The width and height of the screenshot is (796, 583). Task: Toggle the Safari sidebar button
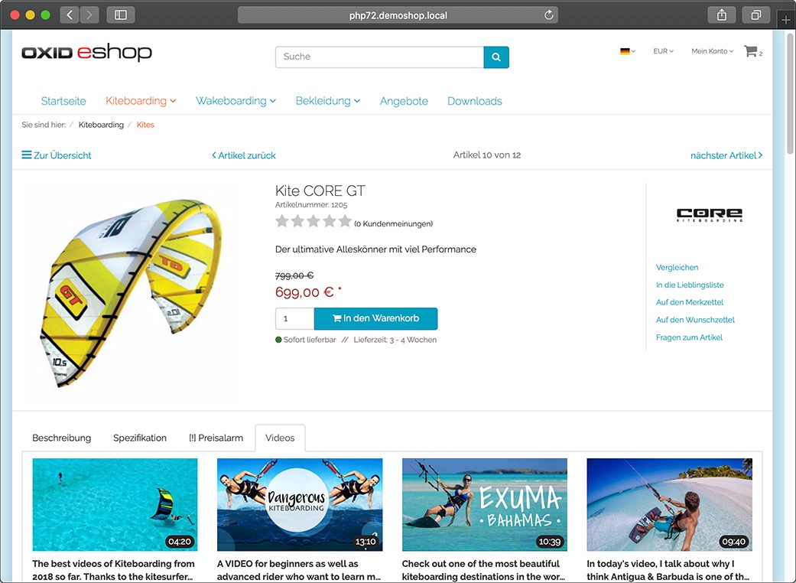(x=121, y=15)
